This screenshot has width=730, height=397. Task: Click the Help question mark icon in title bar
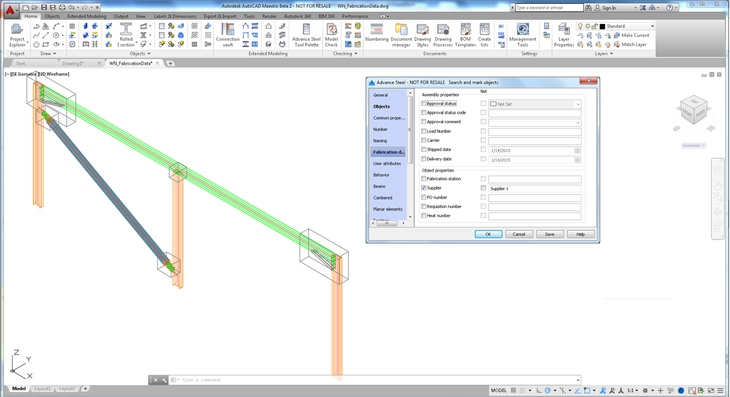click(x=670, y=8)
